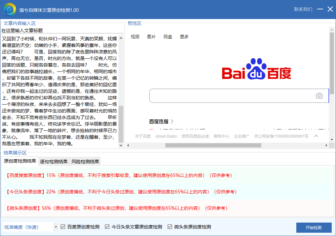336x236 pixels.
Task: Open the About Baidu footer link
Action: (166, 136)
